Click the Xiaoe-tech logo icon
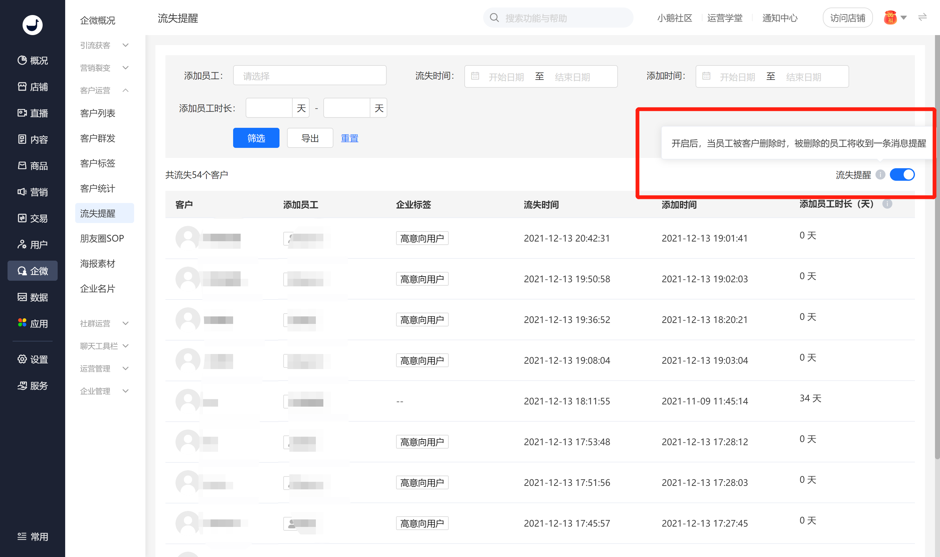 32,25
